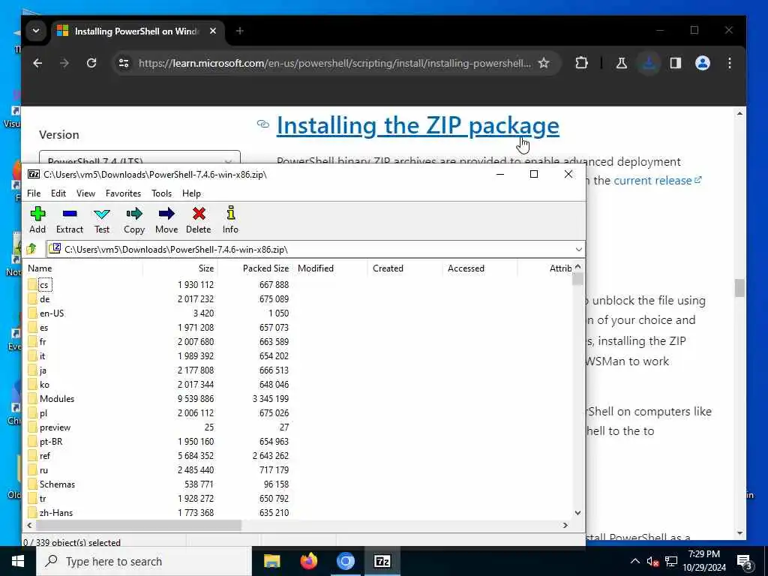Open the Tools menu
The height and width of the screenshot is (576, 768).
(162, 193)
